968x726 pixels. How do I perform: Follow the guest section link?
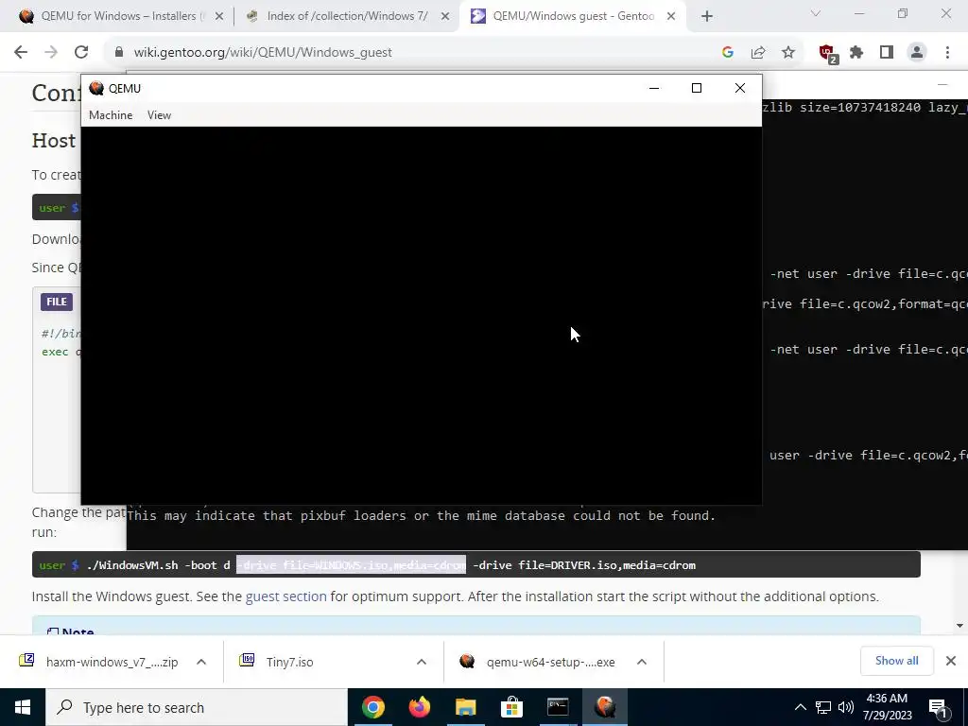[x=285, y=596]
